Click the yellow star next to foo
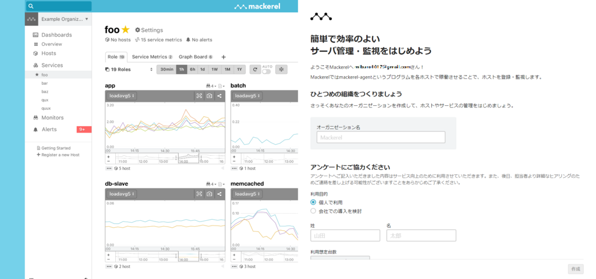596x279 pixels. click(126, 30)
